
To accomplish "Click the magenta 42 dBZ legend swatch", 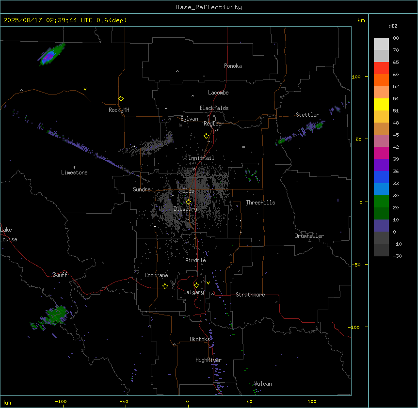I will tap(381, 153).
